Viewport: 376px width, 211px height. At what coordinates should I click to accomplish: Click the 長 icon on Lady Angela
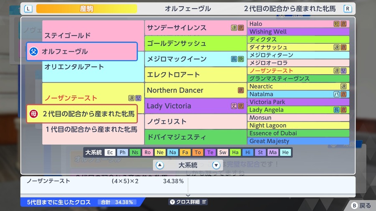point(337,110)
